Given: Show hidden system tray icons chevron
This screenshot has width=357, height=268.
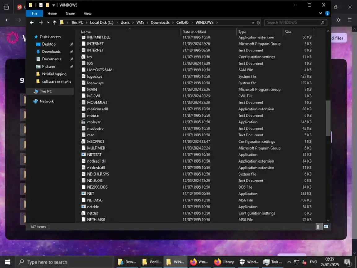Looking at the screenshot, I should click(x=289, y=262).
